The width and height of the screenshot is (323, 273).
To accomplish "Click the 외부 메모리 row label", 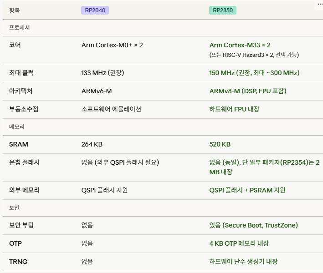I will (x=24, y=190).
